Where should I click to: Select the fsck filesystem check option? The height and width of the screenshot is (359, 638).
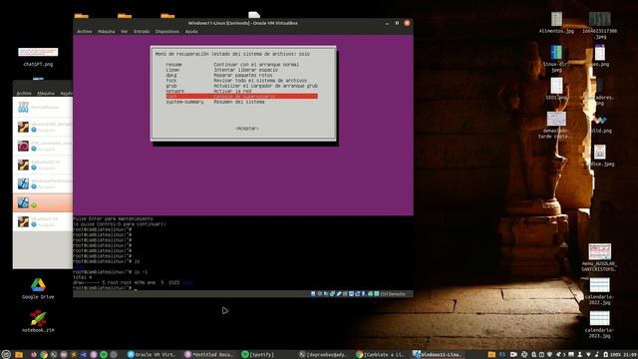click(241, 80)
